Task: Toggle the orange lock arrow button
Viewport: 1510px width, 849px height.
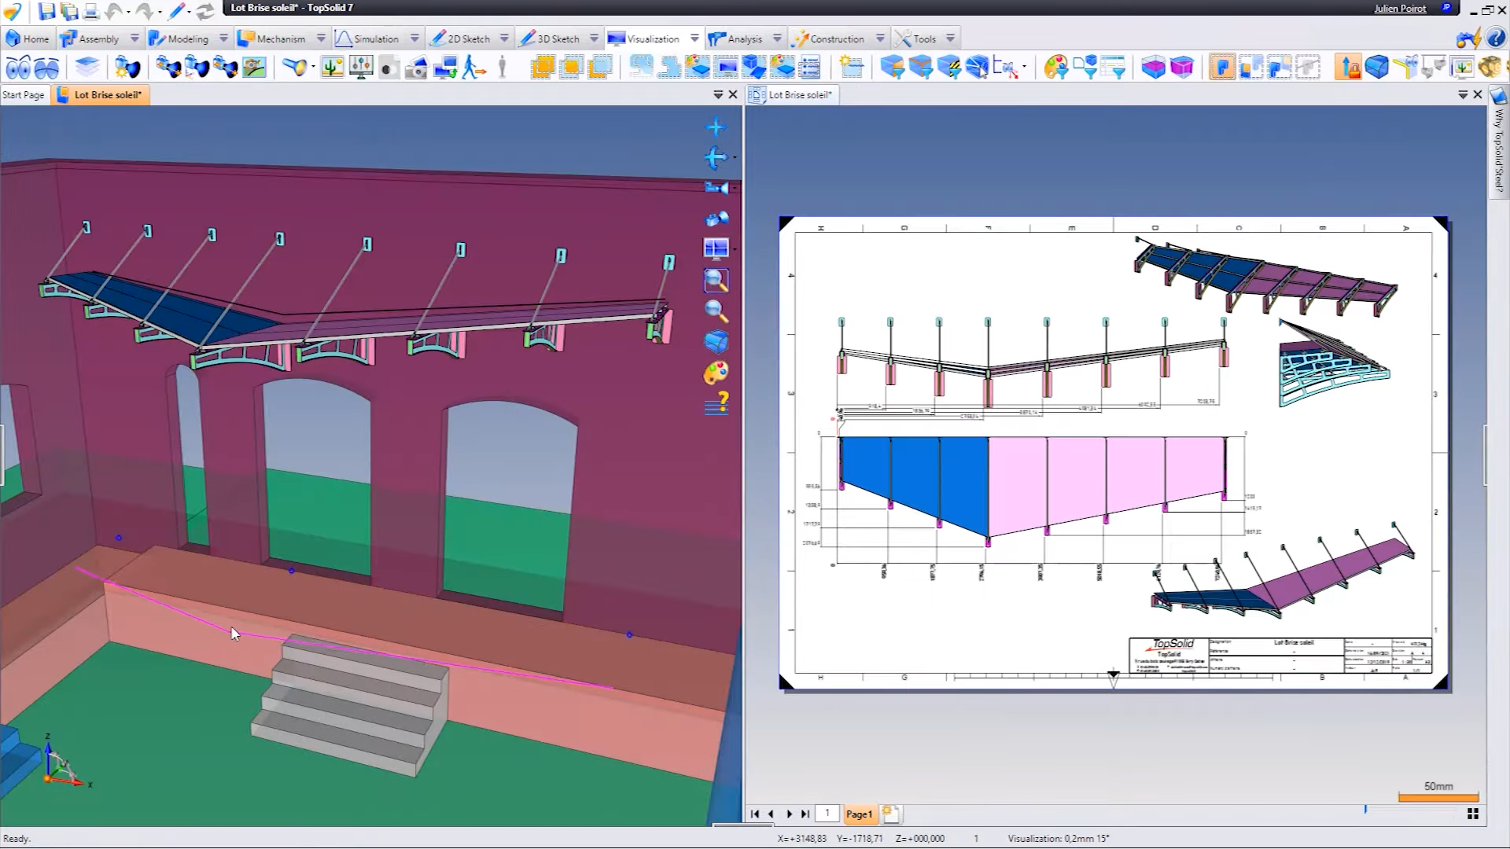Action: [1348, 68]
